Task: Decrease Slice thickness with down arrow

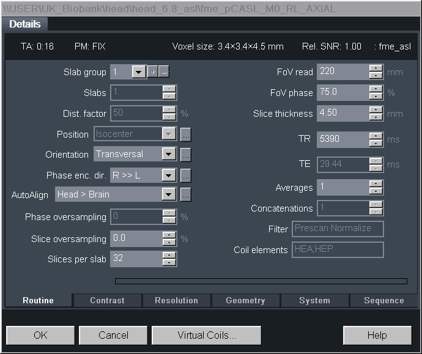Action: click(x=376, y=117)
